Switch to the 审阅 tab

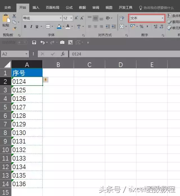[96, 8]
